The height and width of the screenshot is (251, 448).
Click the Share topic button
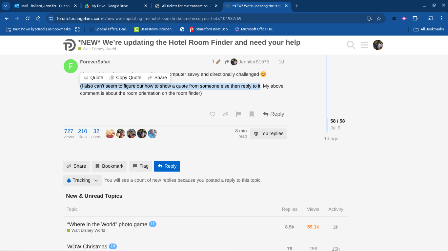click(x=76, y=166)
